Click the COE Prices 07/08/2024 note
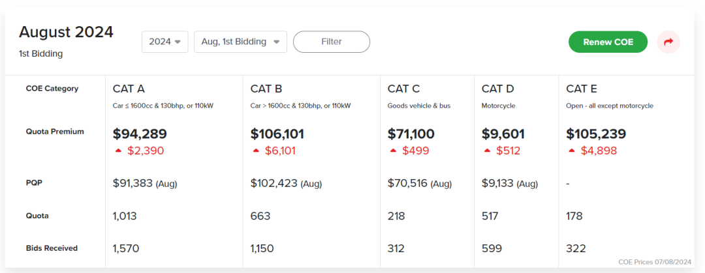This screenshot has width=705, height=273. point(654,262)
